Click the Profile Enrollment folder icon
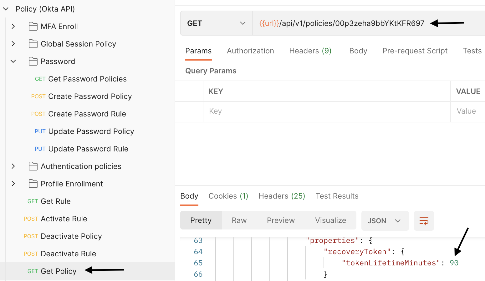 33,184
